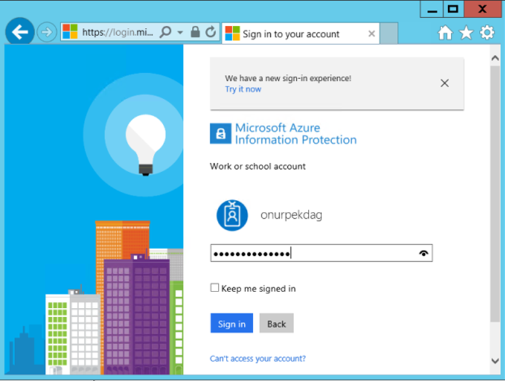Minimize the browser window
Viewport: 505px width, 381px height.
pos(432,9)
